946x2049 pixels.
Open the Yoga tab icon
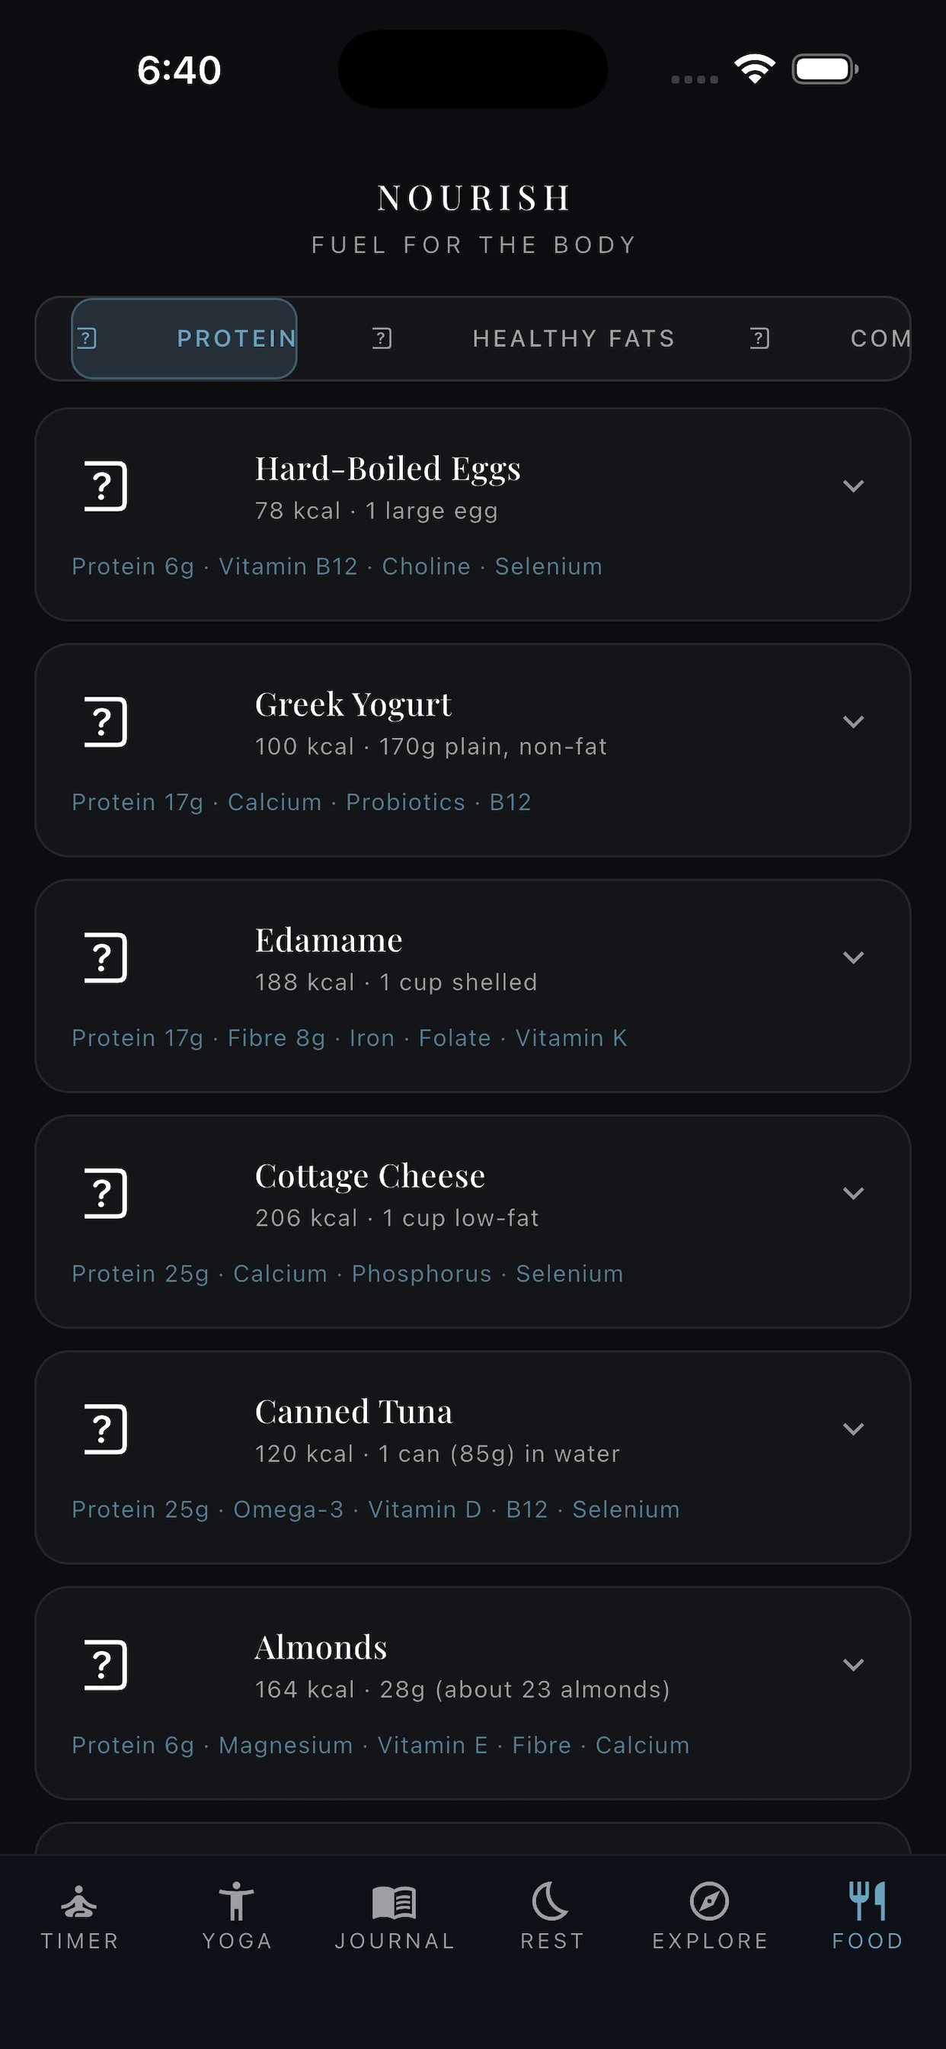coord(236,1902)
